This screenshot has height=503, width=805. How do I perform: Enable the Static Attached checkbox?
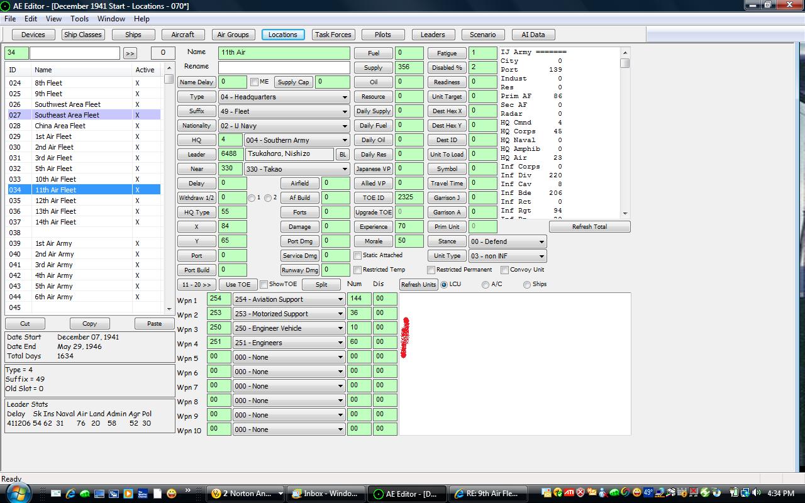[x=357, y=256]
